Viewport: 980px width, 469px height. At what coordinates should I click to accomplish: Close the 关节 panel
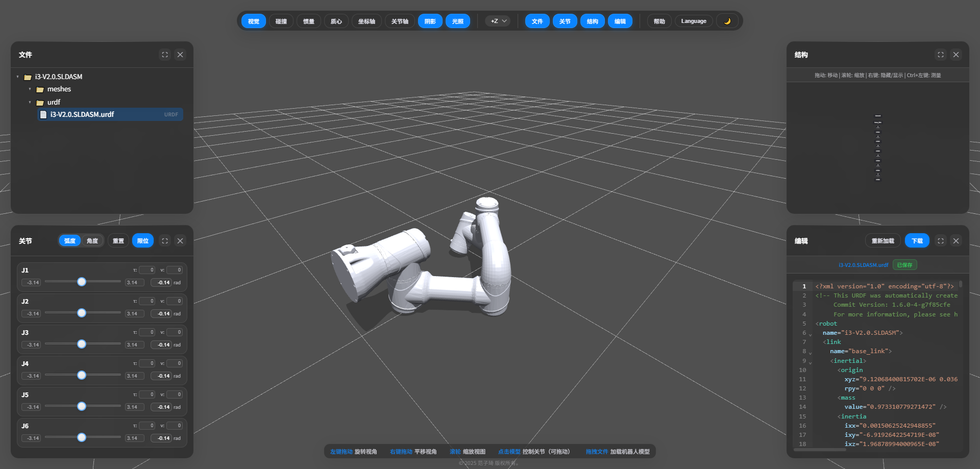pos(180,241)
